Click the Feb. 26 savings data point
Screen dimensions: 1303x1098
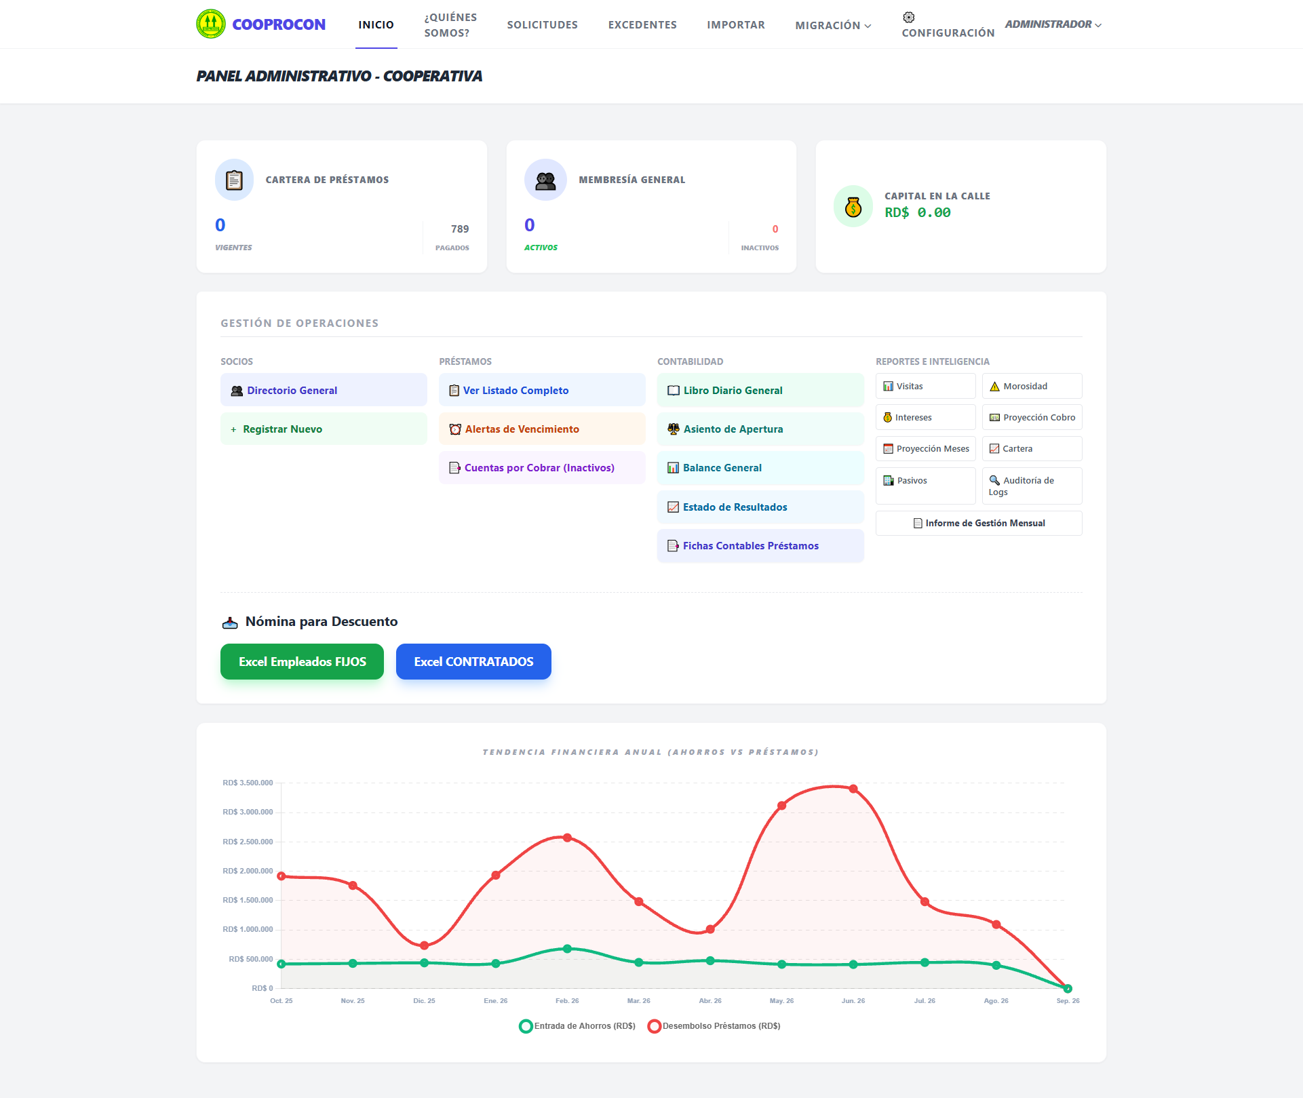coord(568,949)
